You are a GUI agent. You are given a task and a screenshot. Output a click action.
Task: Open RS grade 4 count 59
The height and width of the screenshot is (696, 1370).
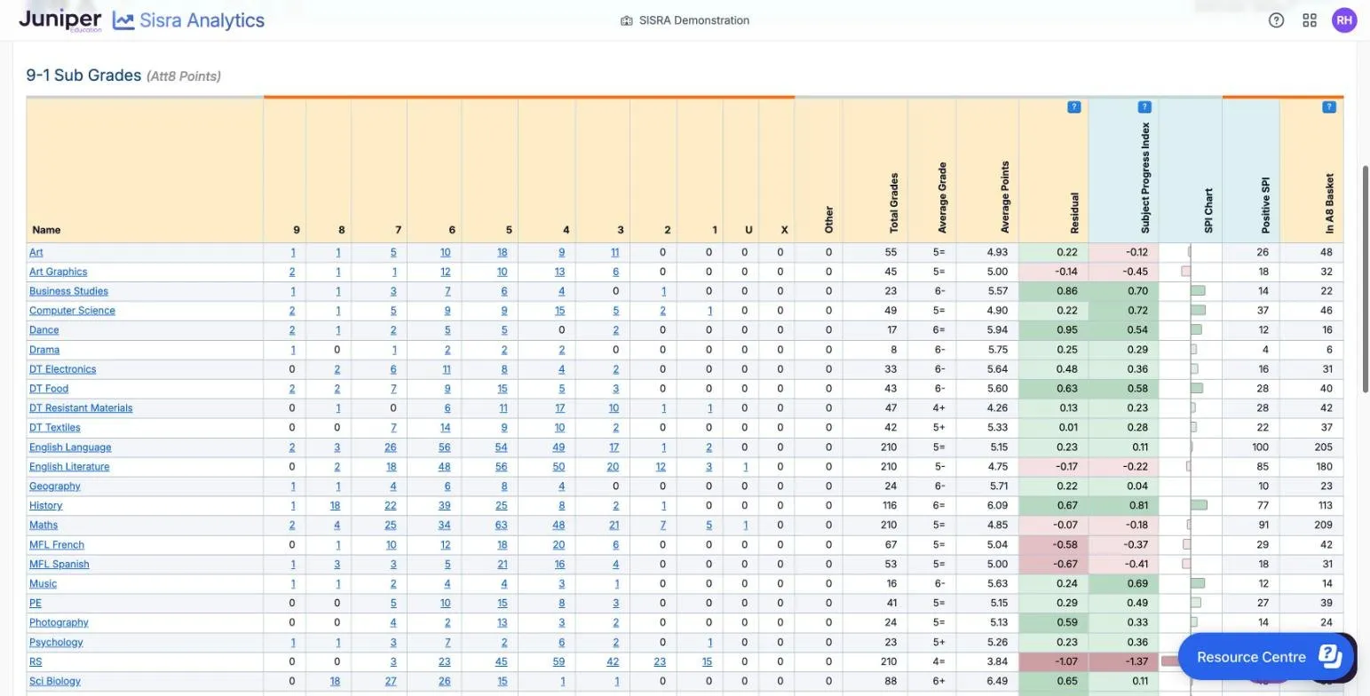558,662
